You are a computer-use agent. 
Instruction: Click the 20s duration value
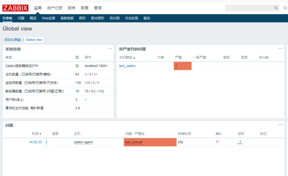(180, 142)
